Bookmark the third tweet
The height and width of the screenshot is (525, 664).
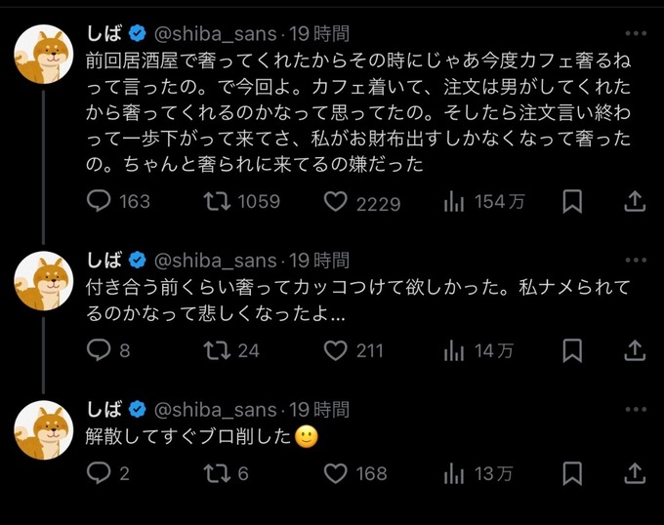click(572, 473)
